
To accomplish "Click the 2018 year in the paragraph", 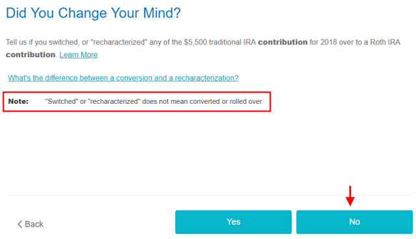I will tap(328, 42).
